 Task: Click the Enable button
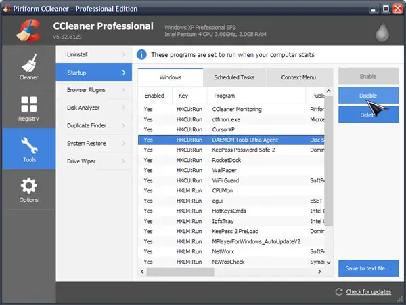coord(369,76)
